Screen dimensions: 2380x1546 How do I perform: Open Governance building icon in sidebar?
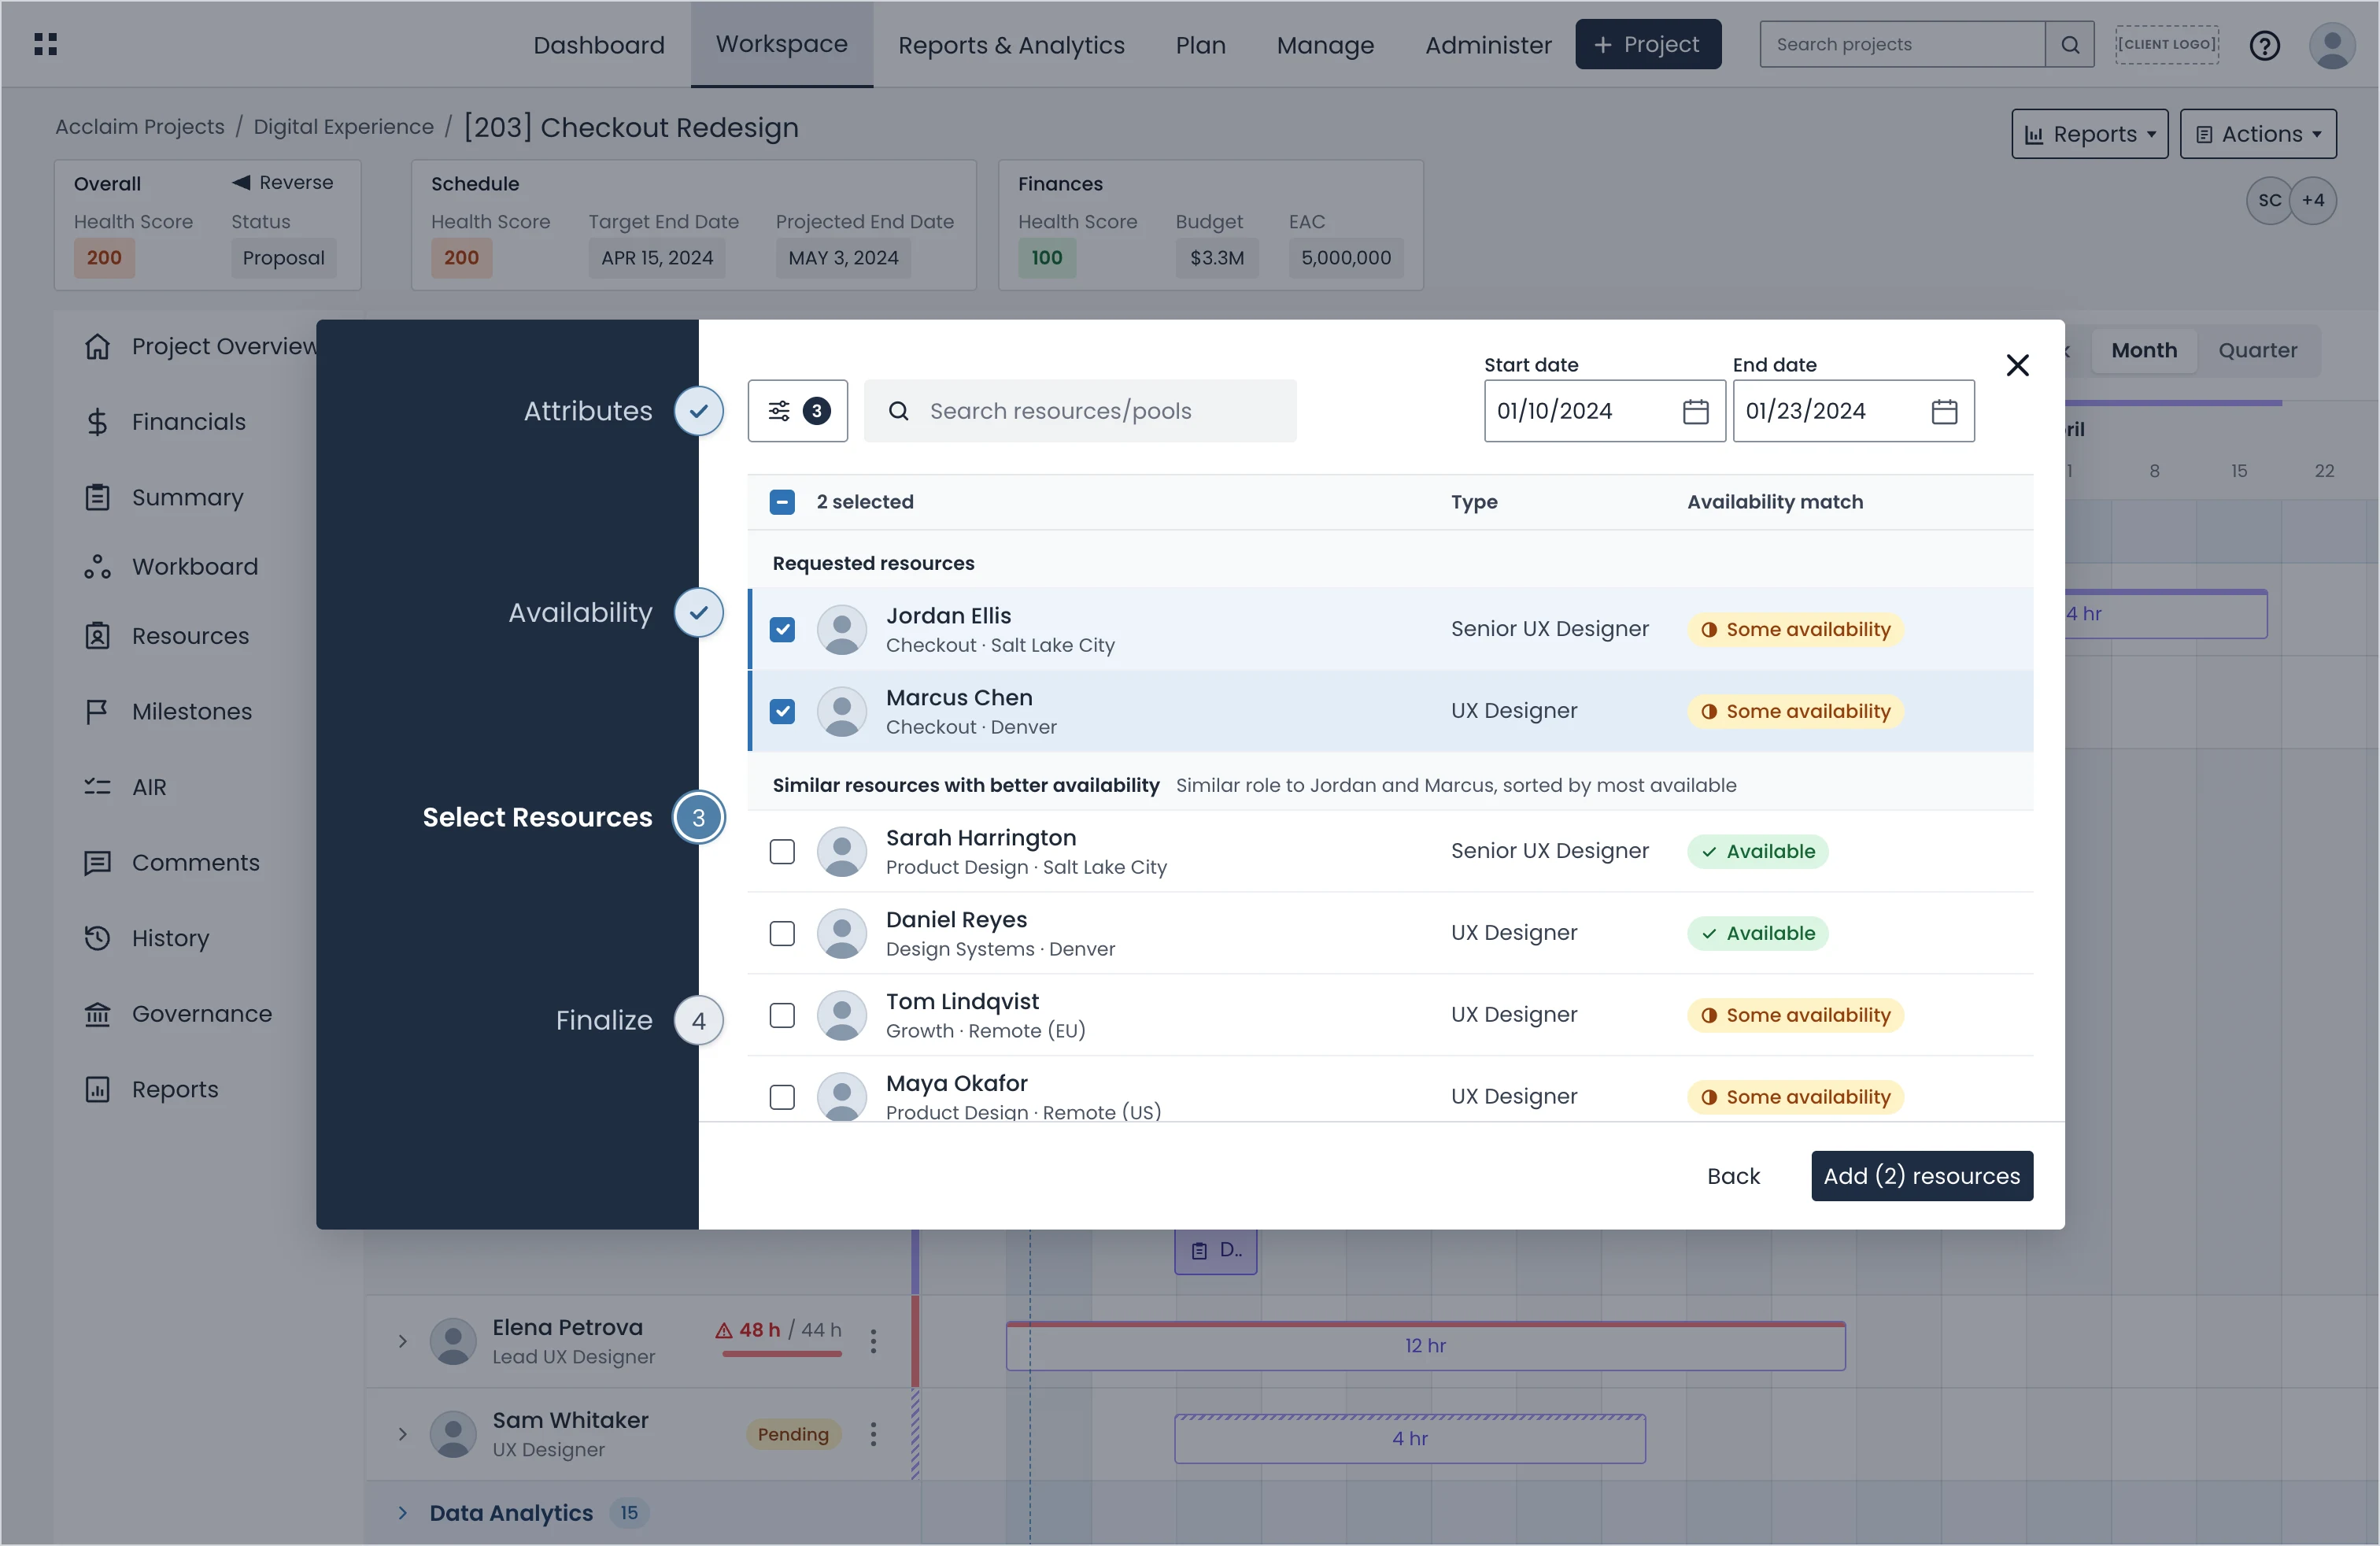pos(97,1014)
